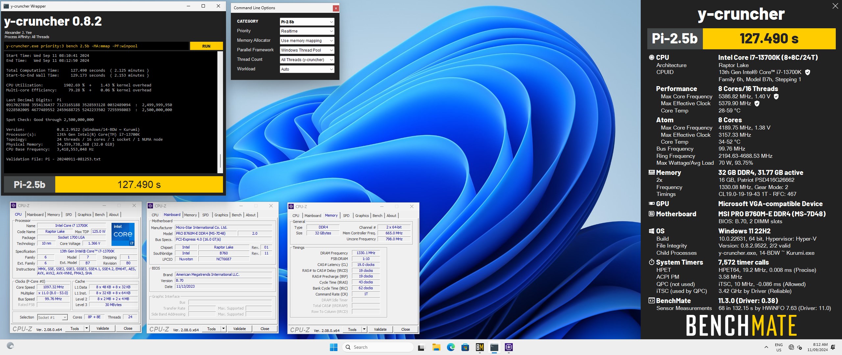Click verified shield beside Max Effective Clock
Screen dimensions: 842x355
pyautogui.click(x=757, y=104)
